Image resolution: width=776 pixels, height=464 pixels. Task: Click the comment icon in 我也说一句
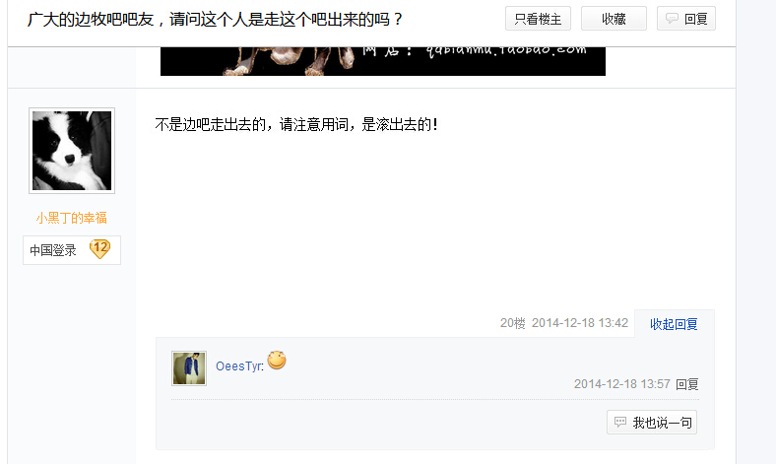(620, 423)
